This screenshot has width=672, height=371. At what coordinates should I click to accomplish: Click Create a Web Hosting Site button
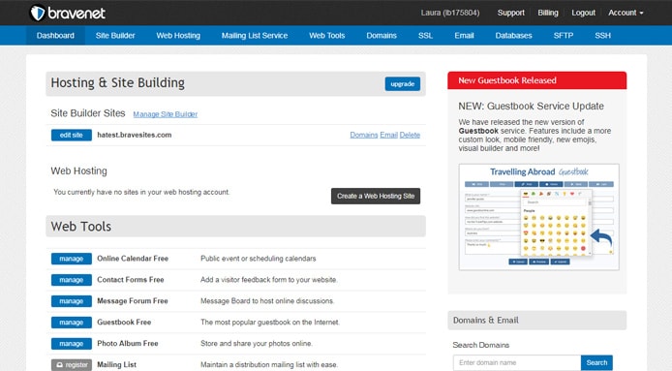(x=376, y=196)
